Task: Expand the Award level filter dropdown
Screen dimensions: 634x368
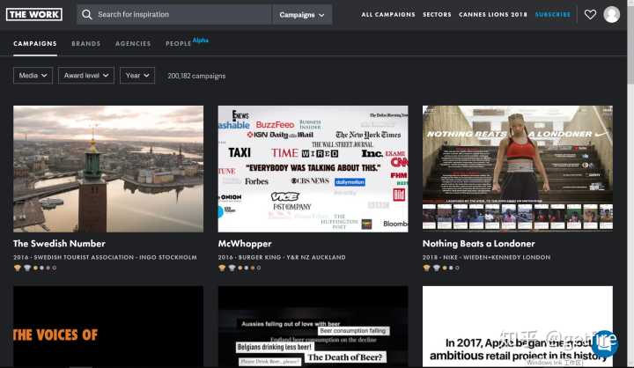Action: pos(86,76)
